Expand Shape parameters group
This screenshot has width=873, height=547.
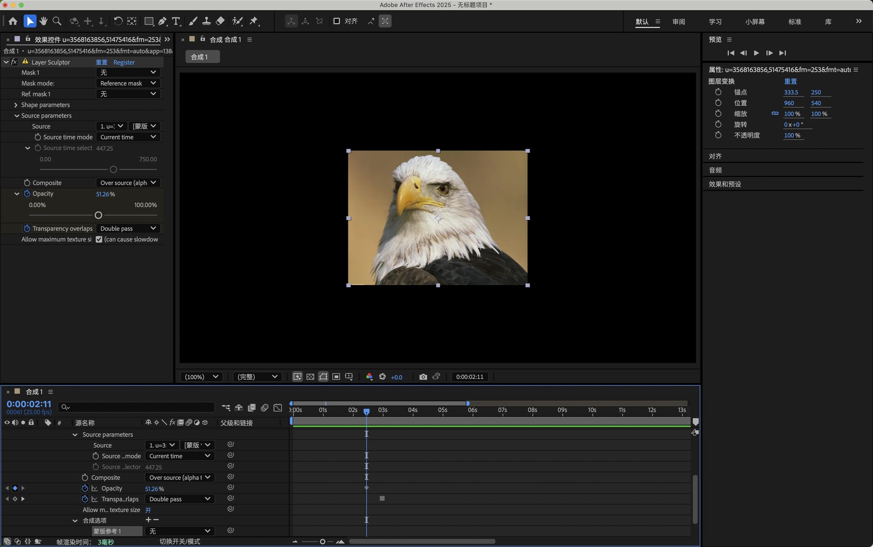[16, 105]
